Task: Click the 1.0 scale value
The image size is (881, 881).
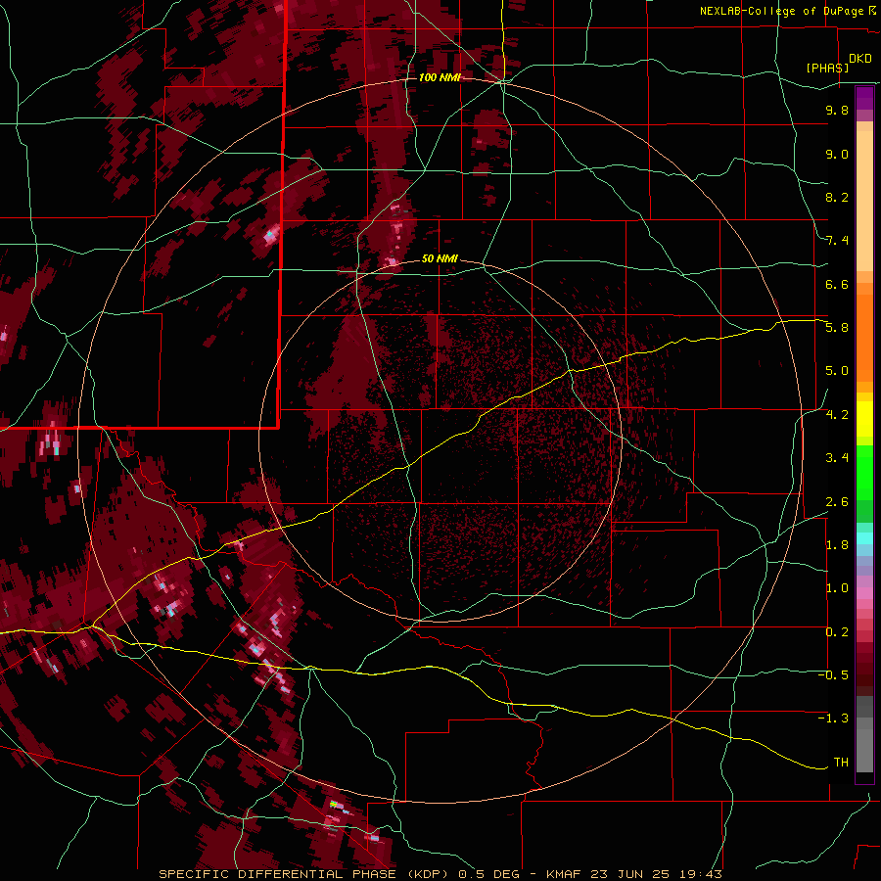Action: [837, 588]
